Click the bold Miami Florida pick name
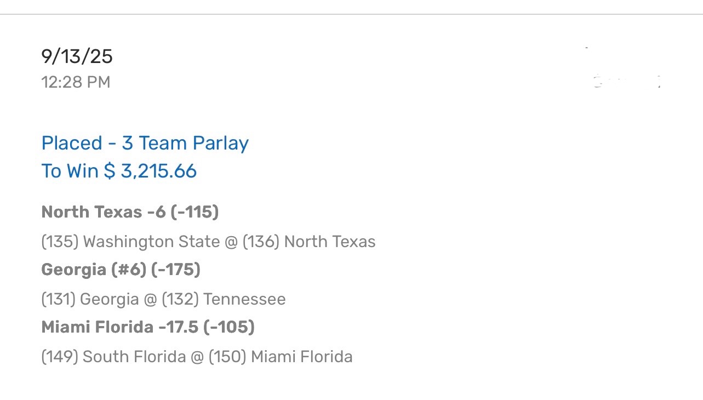The height and width of the screenshot is (400, 703). (97, 327)
